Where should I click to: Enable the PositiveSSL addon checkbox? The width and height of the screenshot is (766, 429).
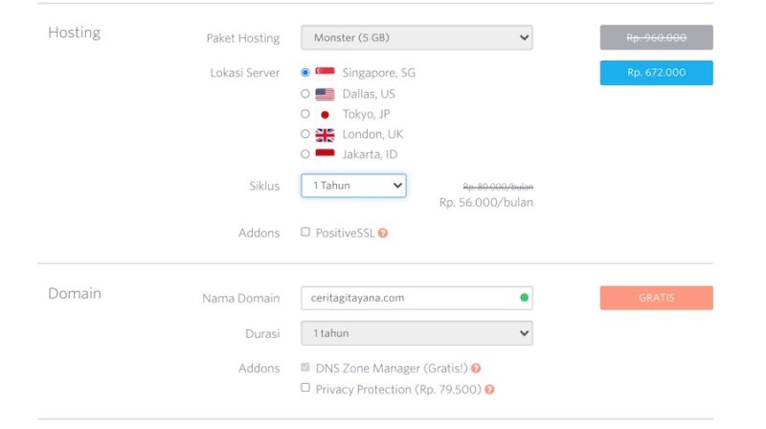305,232
